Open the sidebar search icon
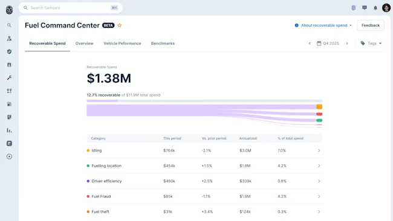This screenshot has height=221, width=393. click(x=9, y=25)
